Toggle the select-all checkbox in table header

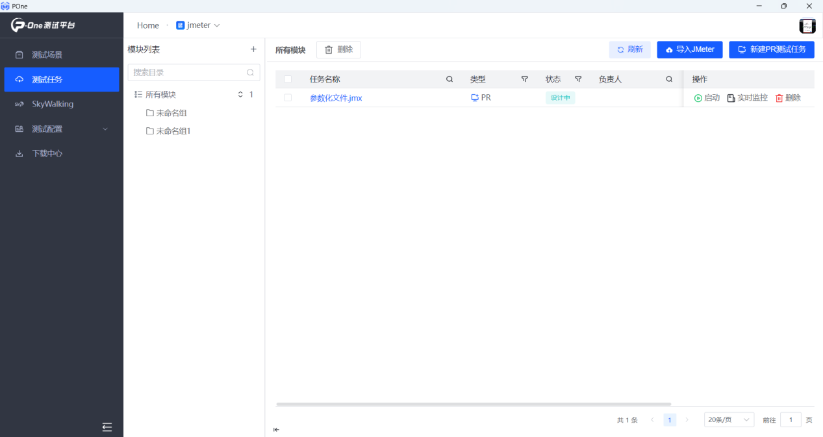click(288, 79)
